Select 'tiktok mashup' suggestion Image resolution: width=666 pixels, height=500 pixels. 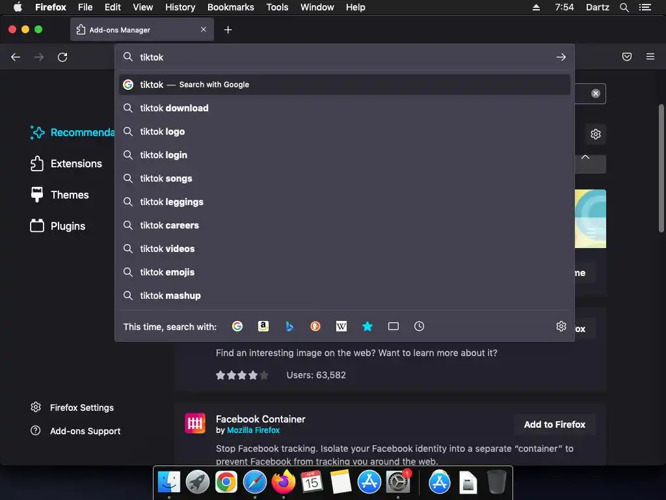(x=345, y=295)
